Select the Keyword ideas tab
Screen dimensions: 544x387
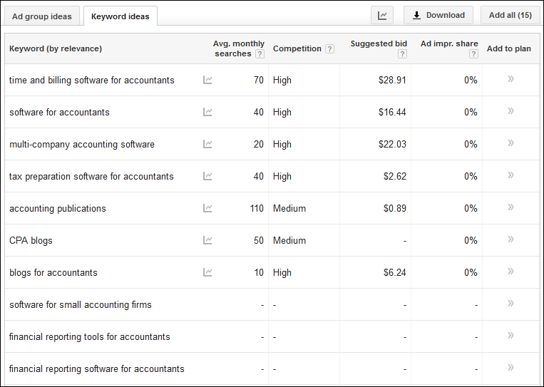[120, 16]
